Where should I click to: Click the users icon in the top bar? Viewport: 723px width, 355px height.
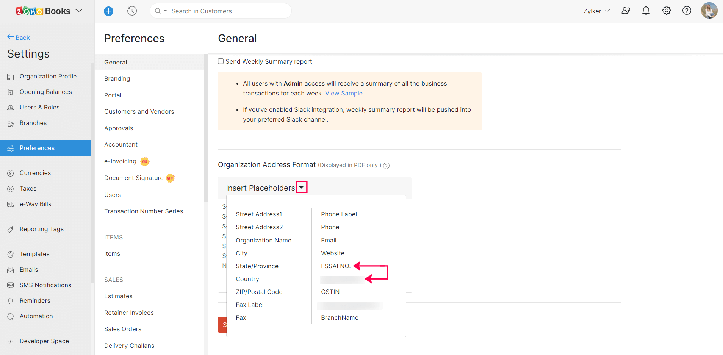[625, 11]
